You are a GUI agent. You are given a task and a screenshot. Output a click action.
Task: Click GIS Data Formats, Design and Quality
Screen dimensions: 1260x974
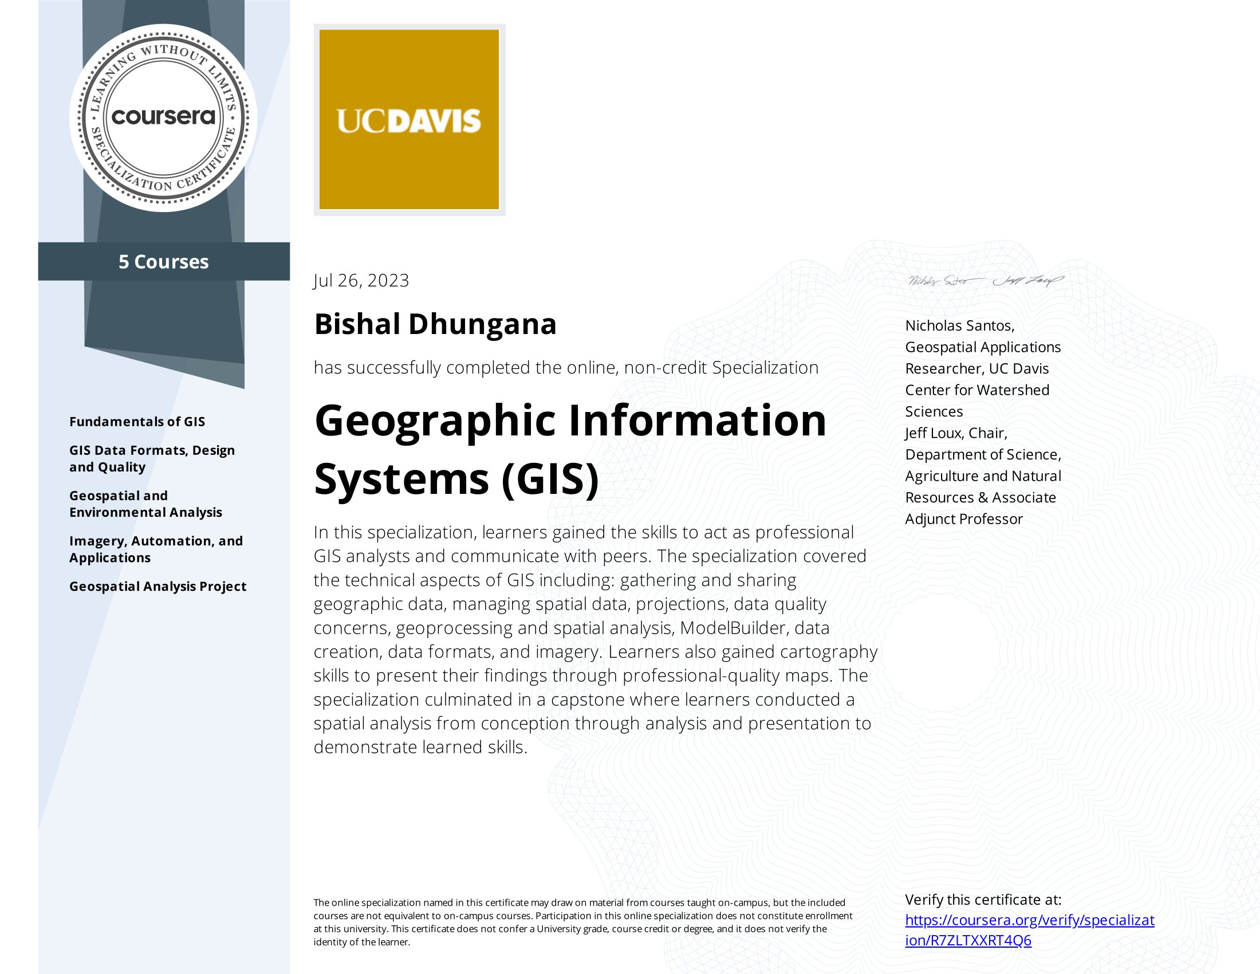click(x=152, y=458)
